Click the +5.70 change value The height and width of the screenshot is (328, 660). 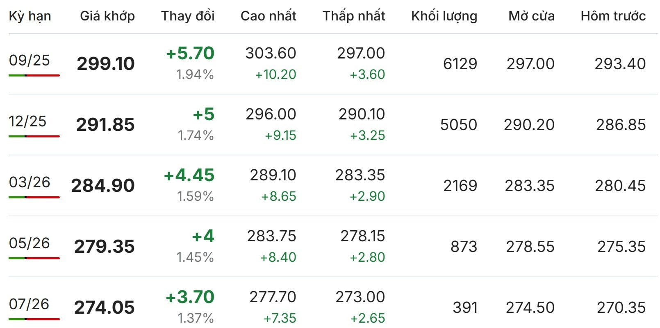[190, 53]
